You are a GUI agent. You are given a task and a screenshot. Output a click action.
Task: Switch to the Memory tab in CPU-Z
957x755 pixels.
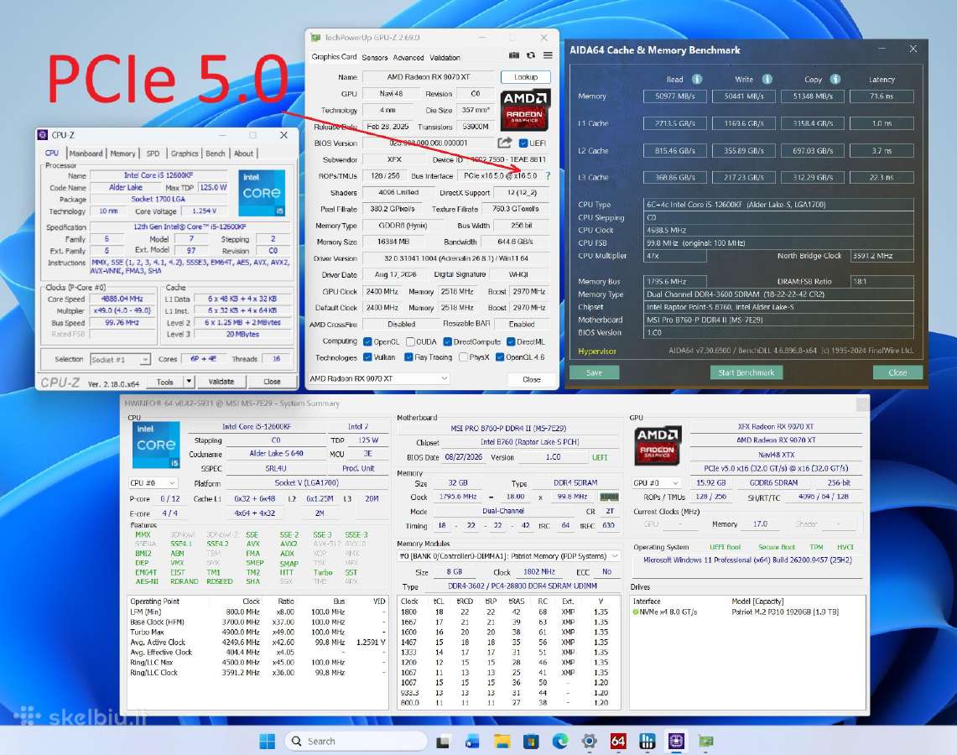[x=122, y=154]
